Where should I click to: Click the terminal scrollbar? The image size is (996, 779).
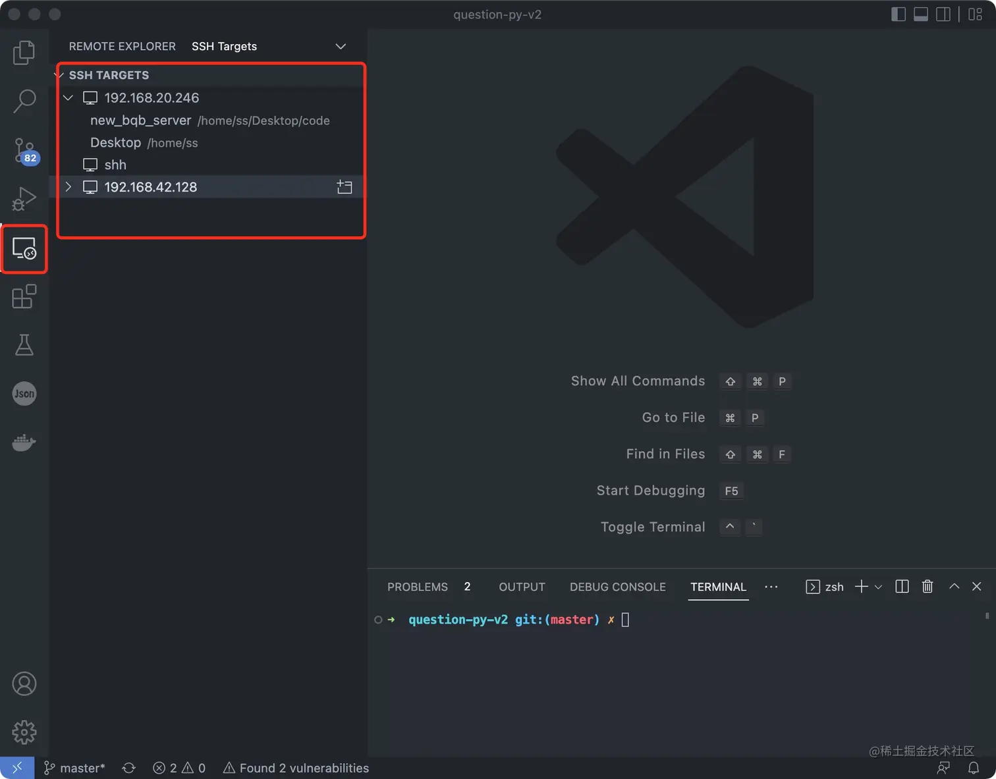987,616
